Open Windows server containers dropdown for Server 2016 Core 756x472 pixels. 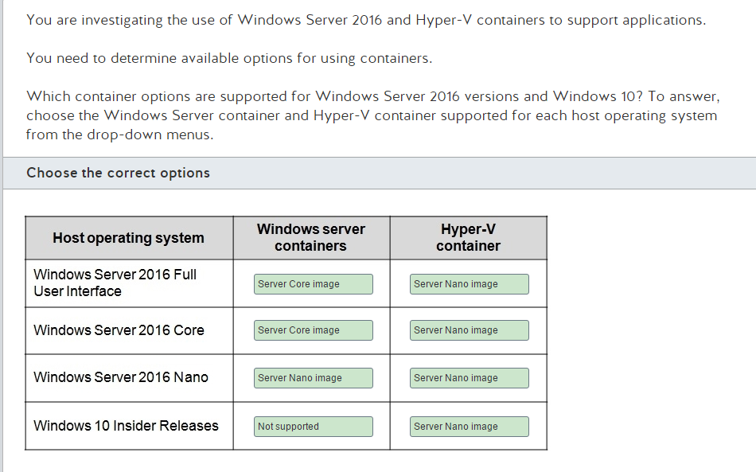point(314,330)
